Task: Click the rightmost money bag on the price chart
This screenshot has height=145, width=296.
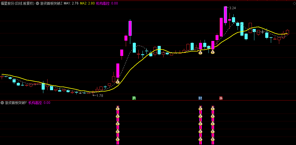Action: (x=212, y=52)
